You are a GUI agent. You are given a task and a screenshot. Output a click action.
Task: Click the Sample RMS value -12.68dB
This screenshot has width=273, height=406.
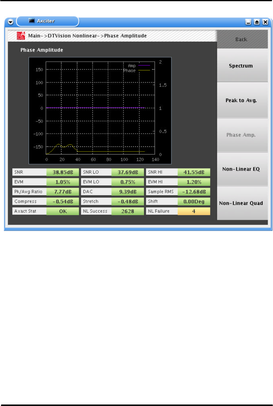pyautogui.click(x=194, y=192)
